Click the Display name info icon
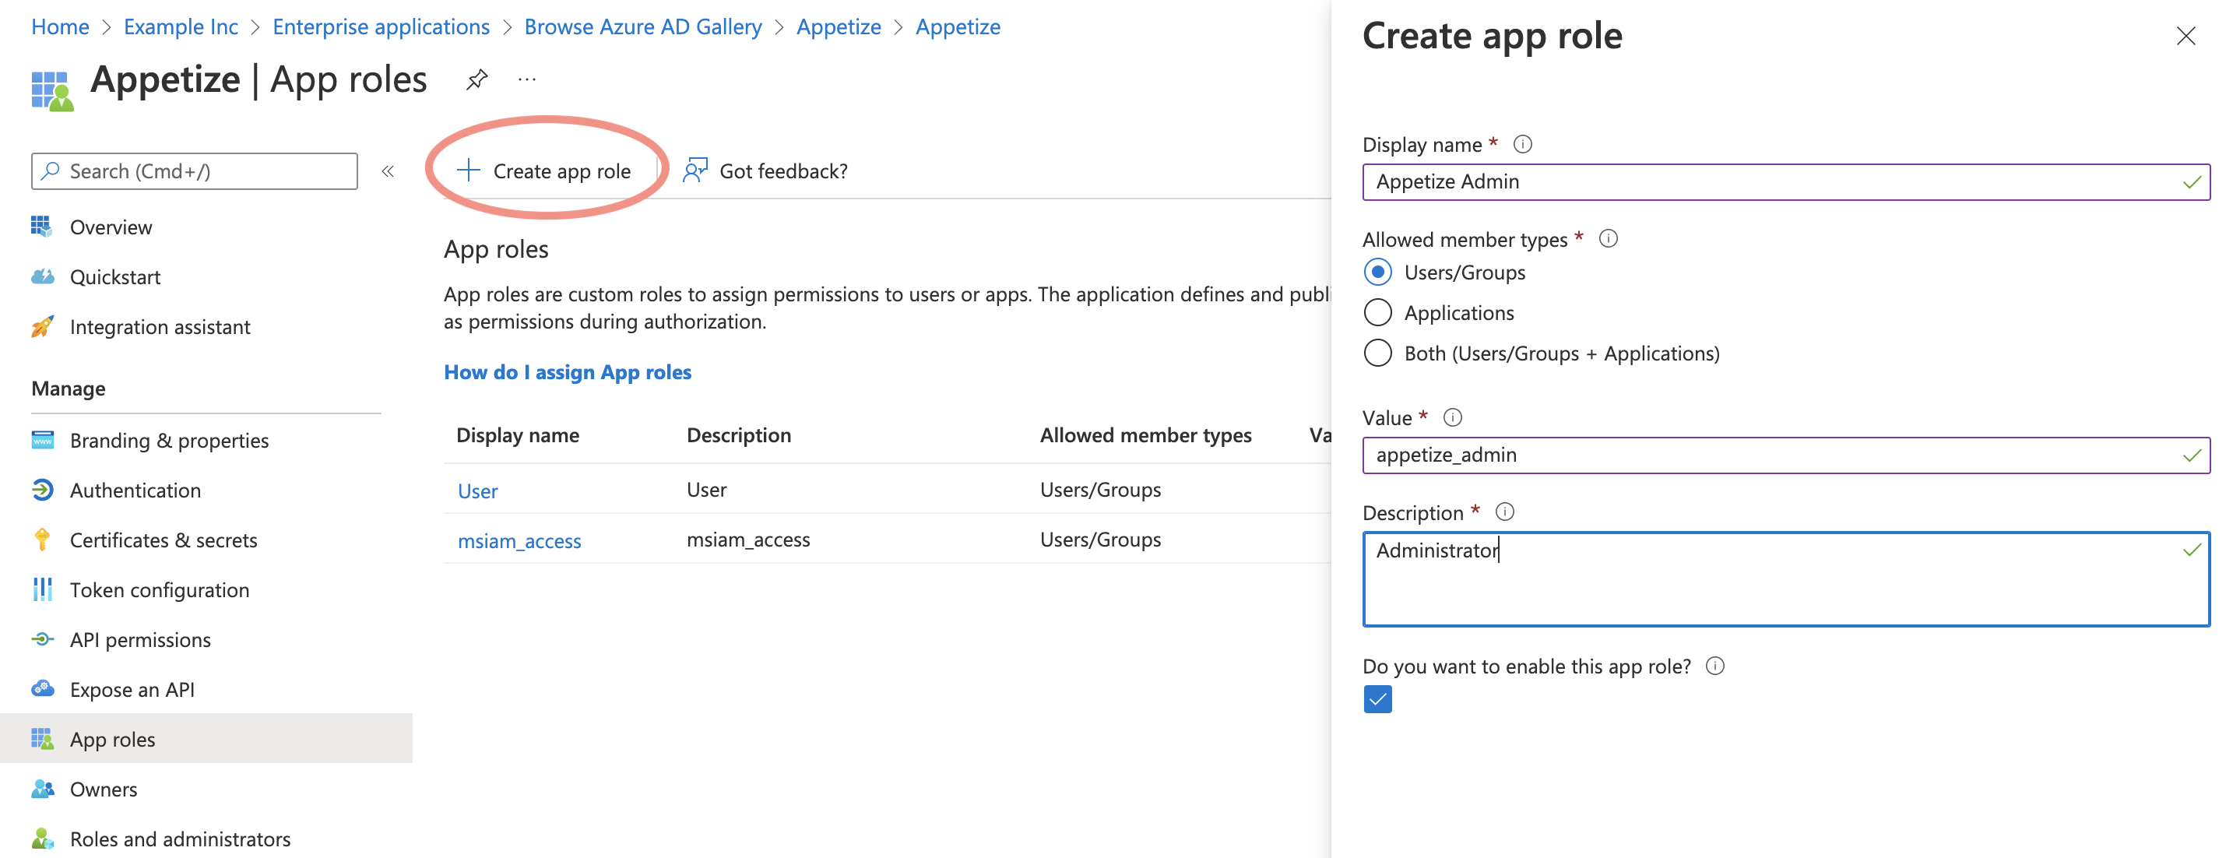Viewport: 2233px width, 858px height. click(x=1522, y=145)
